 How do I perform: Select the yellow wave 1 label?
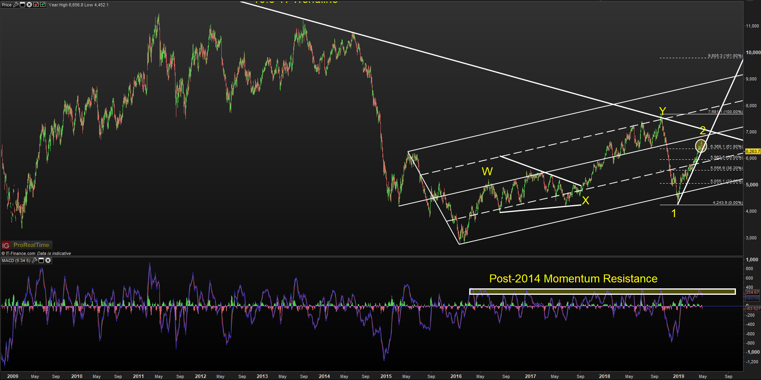[674, 214]
